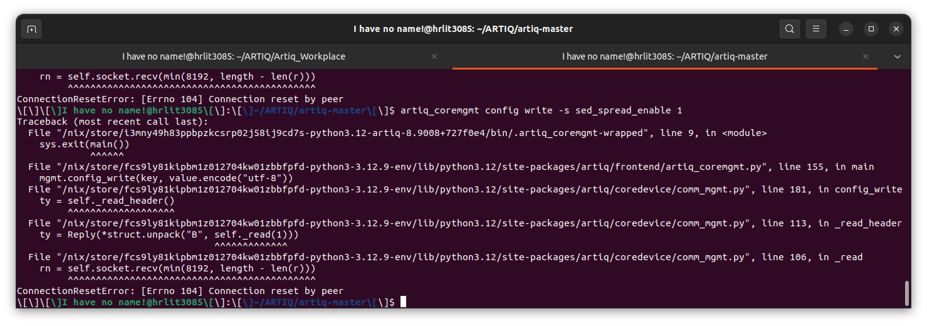Click the 'ty = self._read_header()' line
The height and width of the screenshot is (326, 927).
[107, 201]
